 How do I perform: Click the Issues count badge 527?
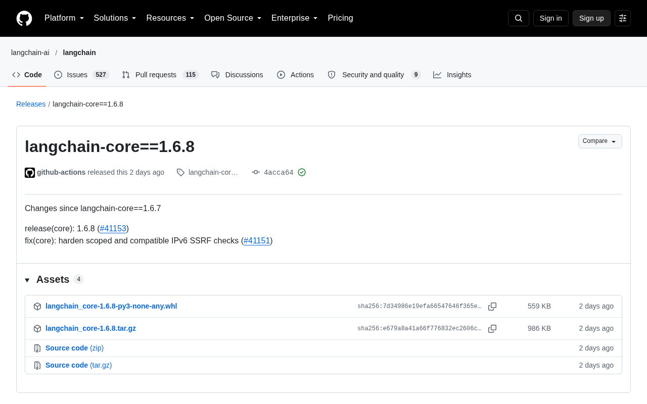[101, 75]
